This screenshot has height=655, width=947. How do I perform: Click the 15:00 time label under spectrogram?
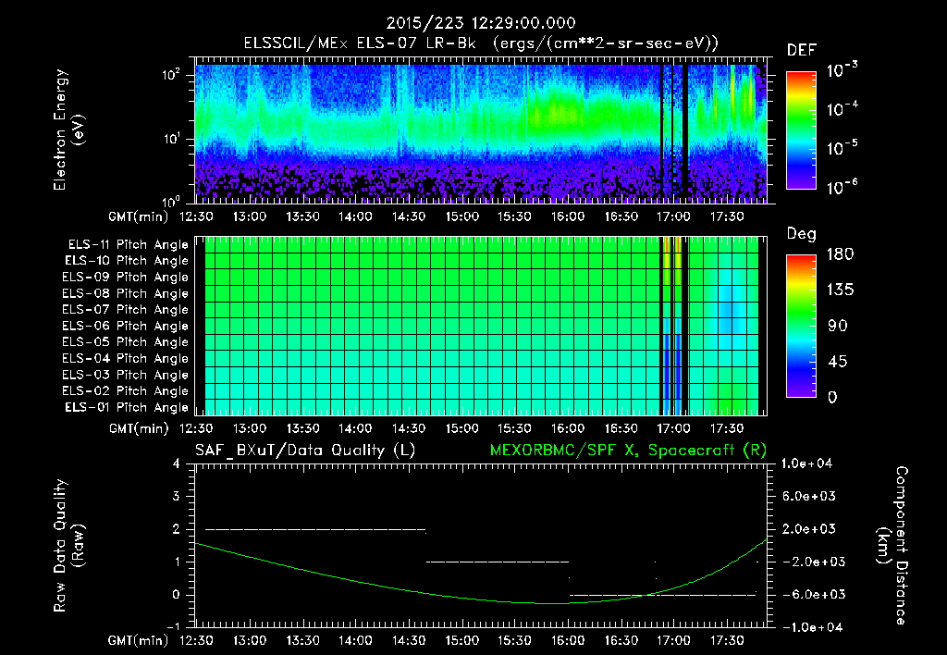461,216
